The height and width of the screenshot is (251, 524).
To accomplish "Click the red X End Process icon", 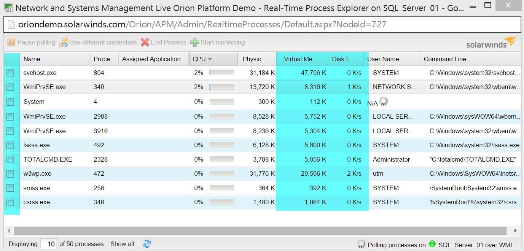I will (x=145, y=42).
